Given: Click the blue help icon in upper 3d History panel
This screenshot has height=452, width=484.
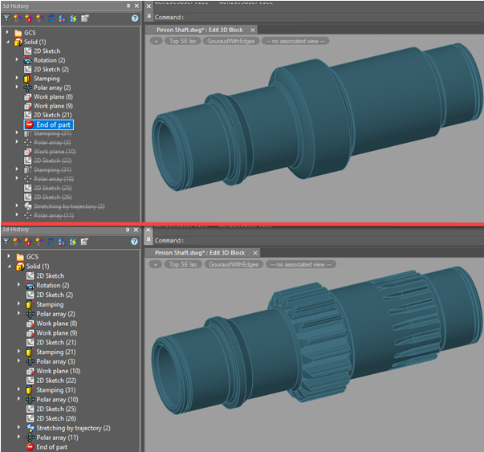Looking at the screenshot, I should point(135,18).
